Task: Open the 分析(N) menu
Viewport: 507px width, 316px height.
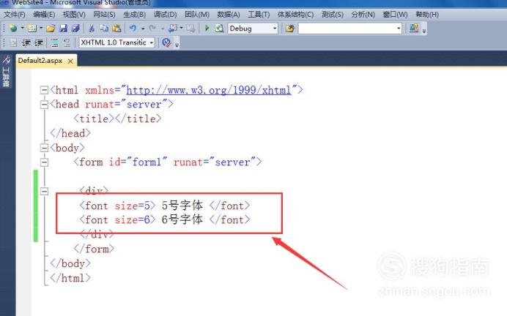Action: pos(363,15)
